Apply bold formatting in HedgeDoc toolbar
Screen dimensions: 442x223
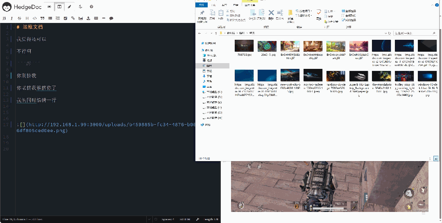[x=4, y=18]
